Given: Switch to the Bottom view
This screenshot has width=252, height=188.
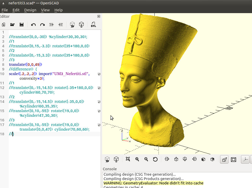Looking at the screenshot, I should tap(185, 159).
